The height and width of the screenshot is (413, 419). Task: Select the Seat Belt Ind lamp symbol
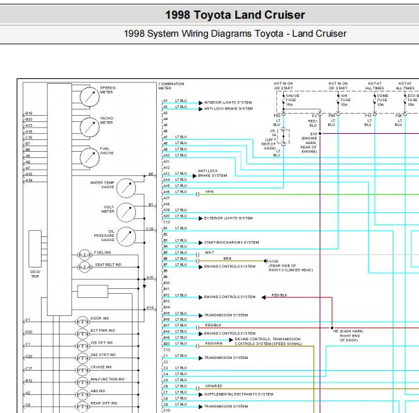(x=85, y=267)
